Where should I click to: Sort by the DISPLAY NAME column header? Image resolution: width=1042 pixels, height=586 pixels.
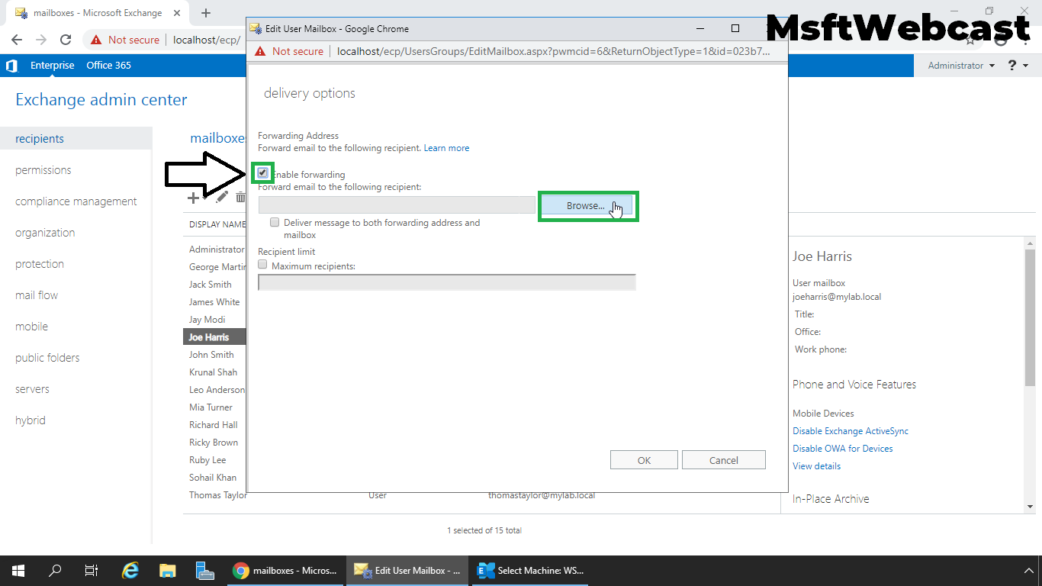(x=217, y=225)
